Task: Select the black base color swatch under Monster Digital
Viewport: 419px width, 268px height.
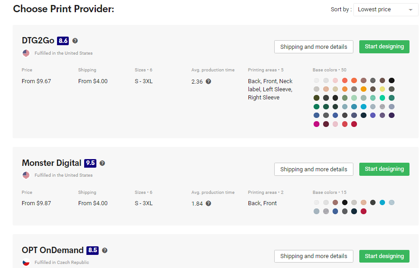Action: (x=345, y=202)
